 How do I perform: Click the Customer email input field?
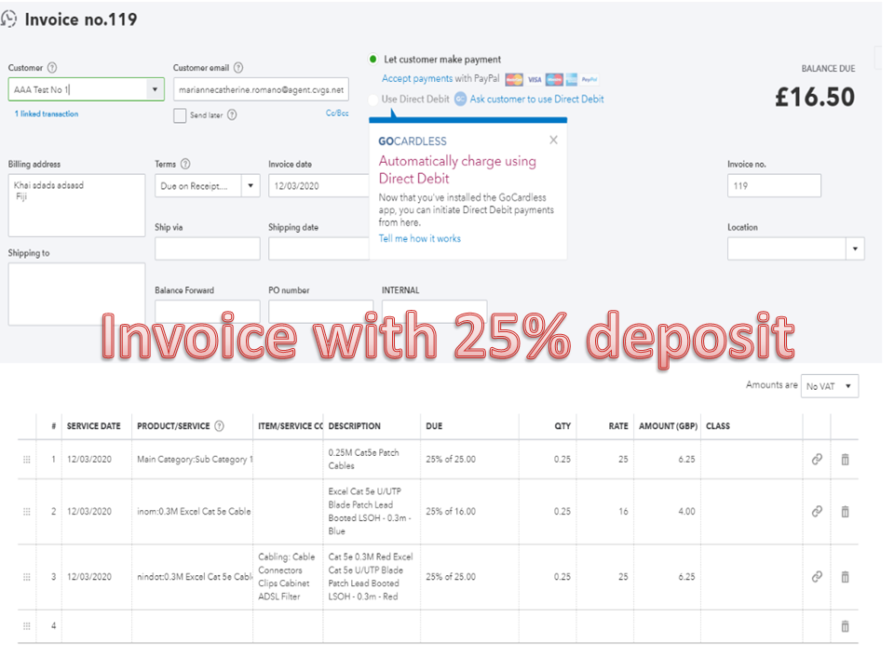(261, 89)
